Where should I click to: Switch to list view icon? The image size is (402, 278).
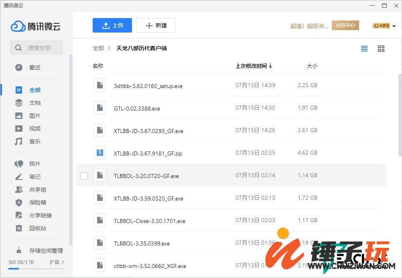[364, 49]
